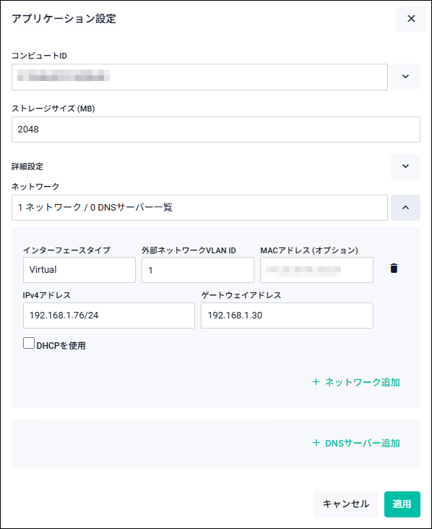Expand the 詳細設定 section chevron

click(x=405, y=166)
